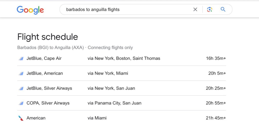Select the JetBlue, Cape Air flight
This screenshot has height=126, width=259.
[44, 58]
